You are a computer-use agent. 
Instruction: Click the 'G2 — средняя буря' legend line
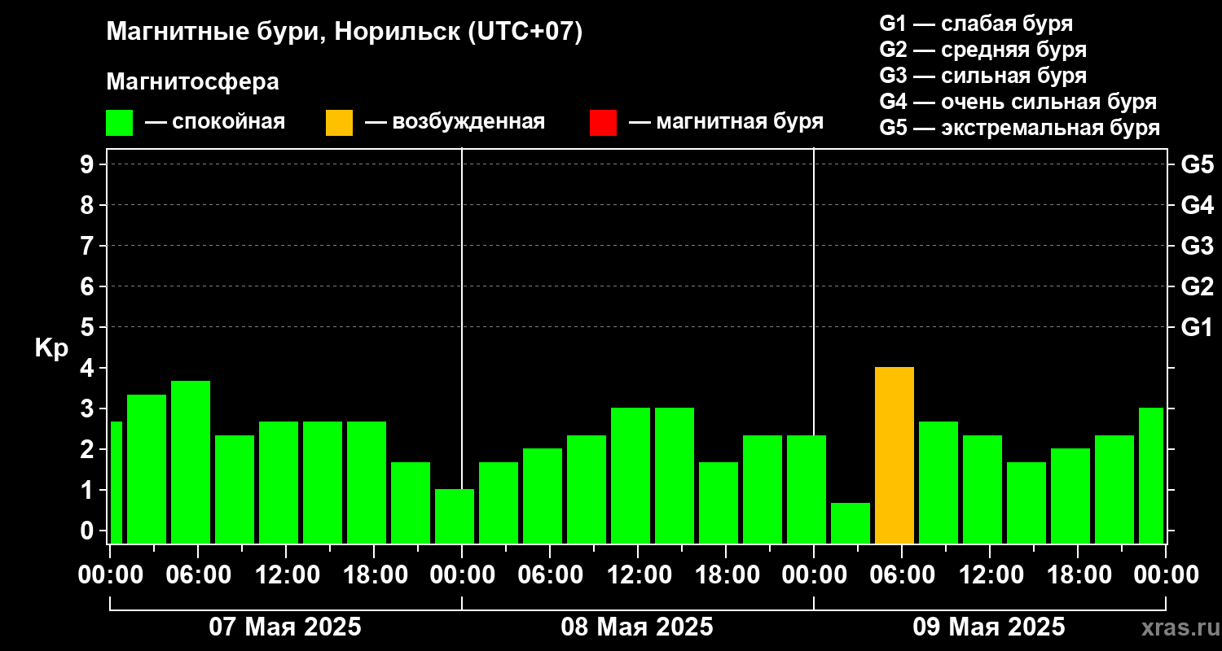click(982, 50)
